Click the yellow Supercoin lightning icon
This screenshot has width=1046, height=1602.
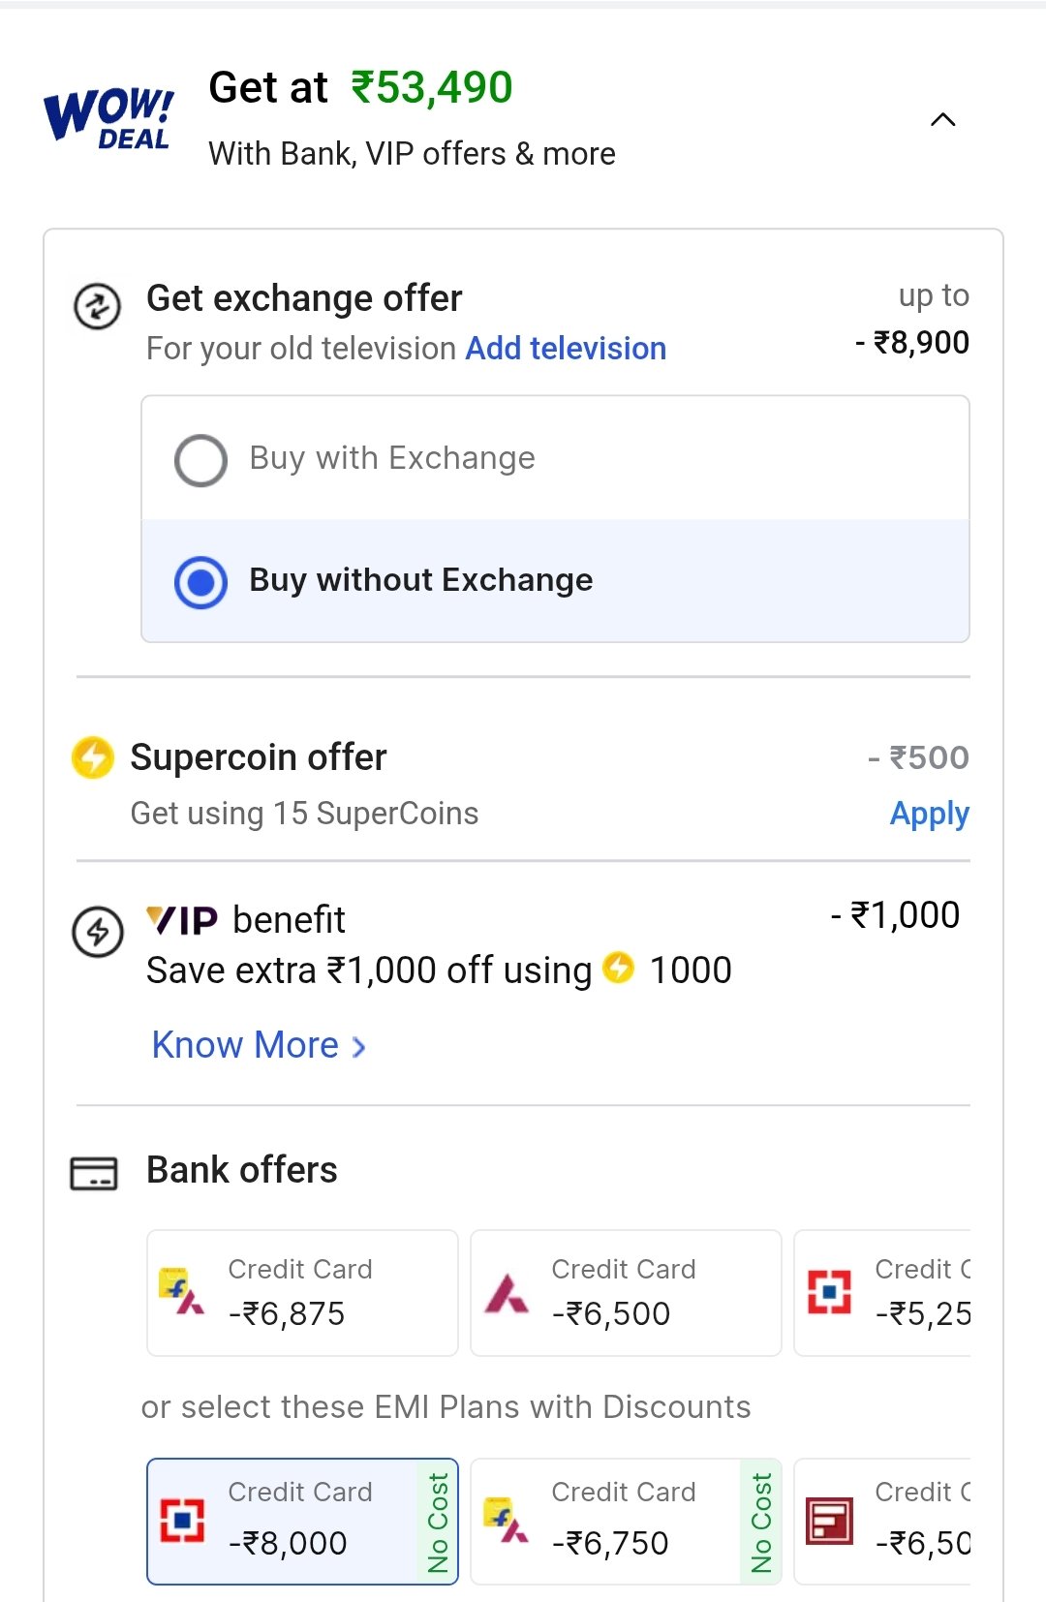pos(93,757)
